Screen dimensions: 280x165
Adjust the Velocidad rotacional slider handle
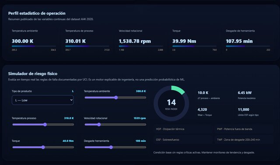[x=99, y=124]
